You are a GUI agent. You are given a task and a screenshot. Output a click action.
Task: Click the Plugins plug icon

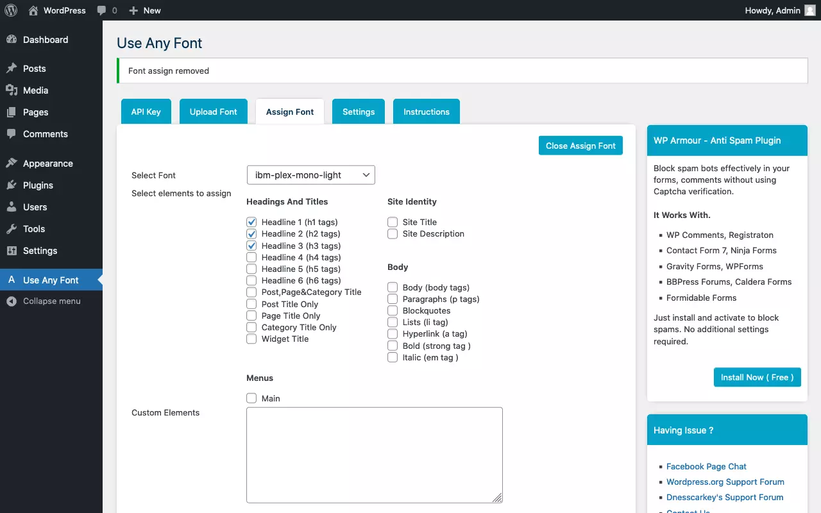[12, 185]
